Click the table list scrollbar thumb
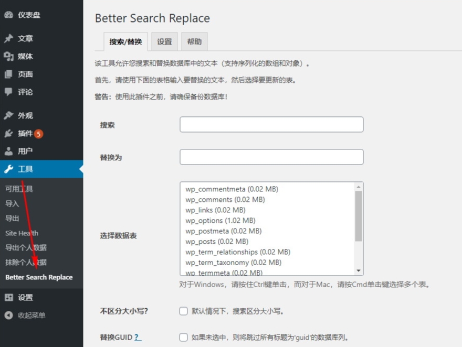The image size is (462, 347). coord(359,216)
